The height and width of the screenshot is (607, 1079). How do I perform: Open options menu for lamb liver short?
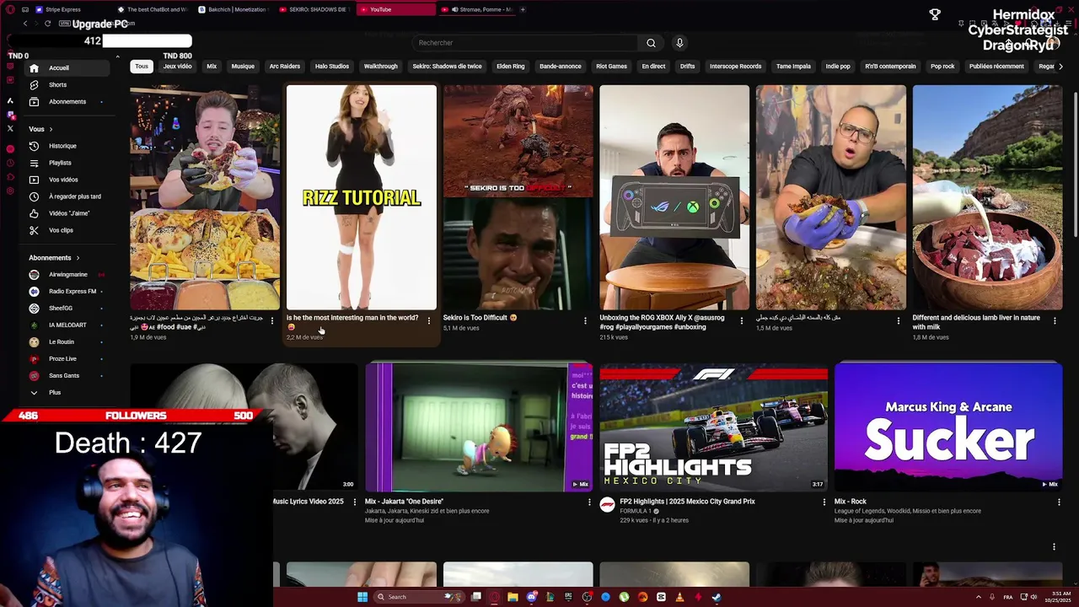[1055, 320]
